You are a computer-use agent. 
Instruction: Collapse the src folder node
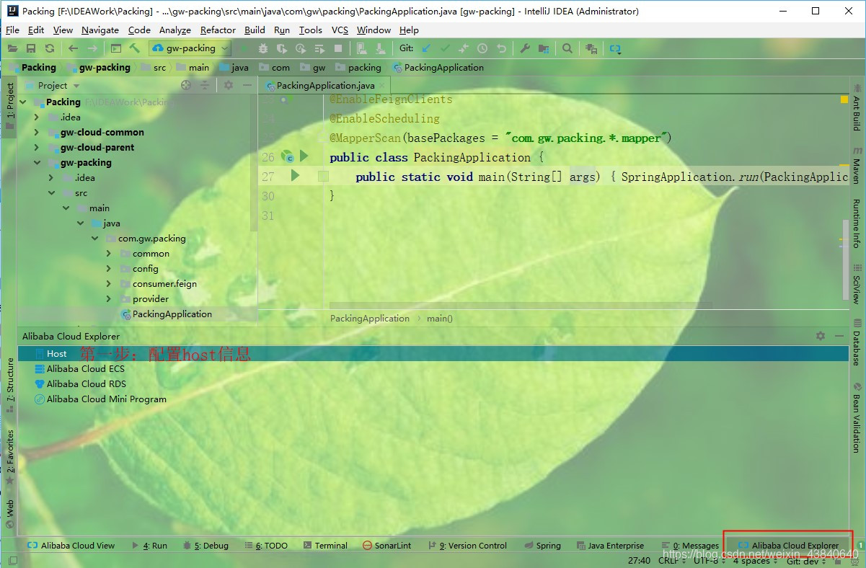pyautogui.click(x=51, y=193)
